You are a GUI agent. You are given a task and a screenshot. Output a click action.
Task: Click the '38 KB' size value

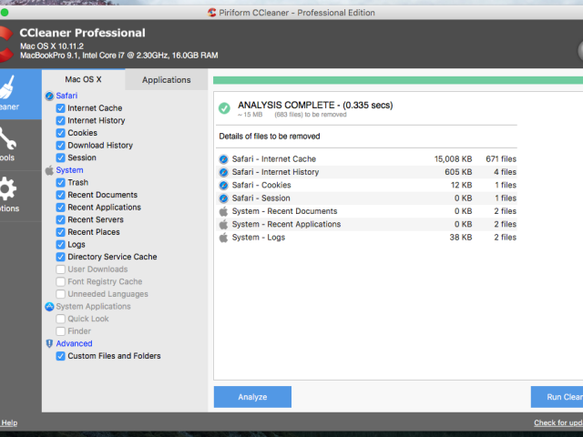click(461, 238)
